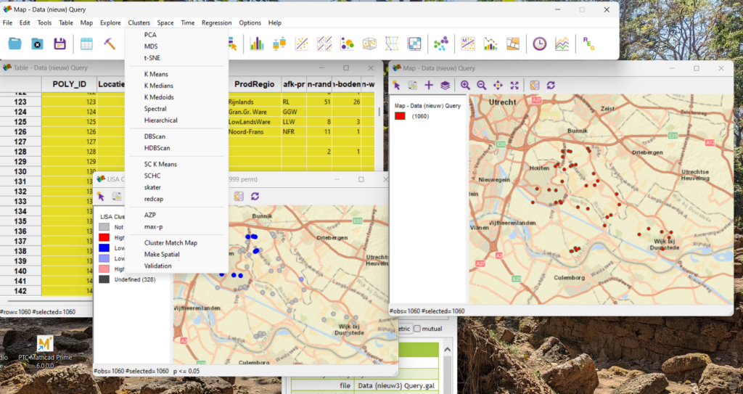Click Map window's refresh icon
The image size is (743, 394).
point(551,85)
